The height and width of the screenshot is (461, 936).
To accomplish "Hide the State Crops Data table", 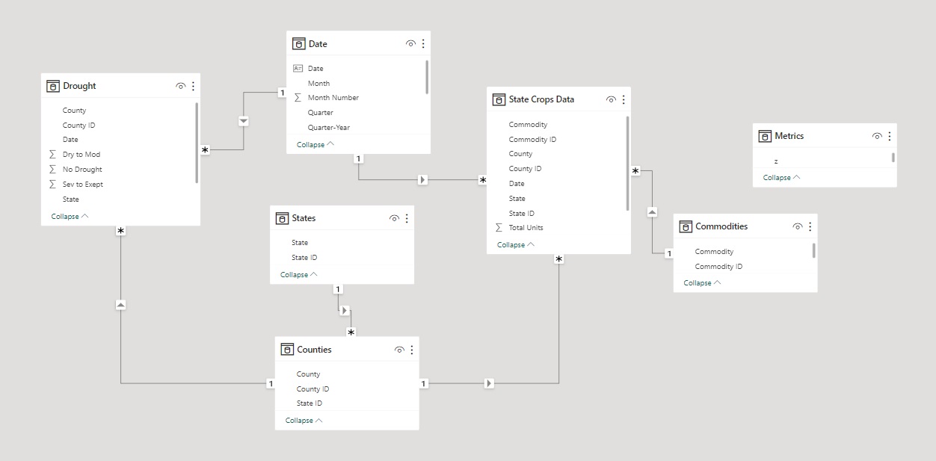I will 611,99.
